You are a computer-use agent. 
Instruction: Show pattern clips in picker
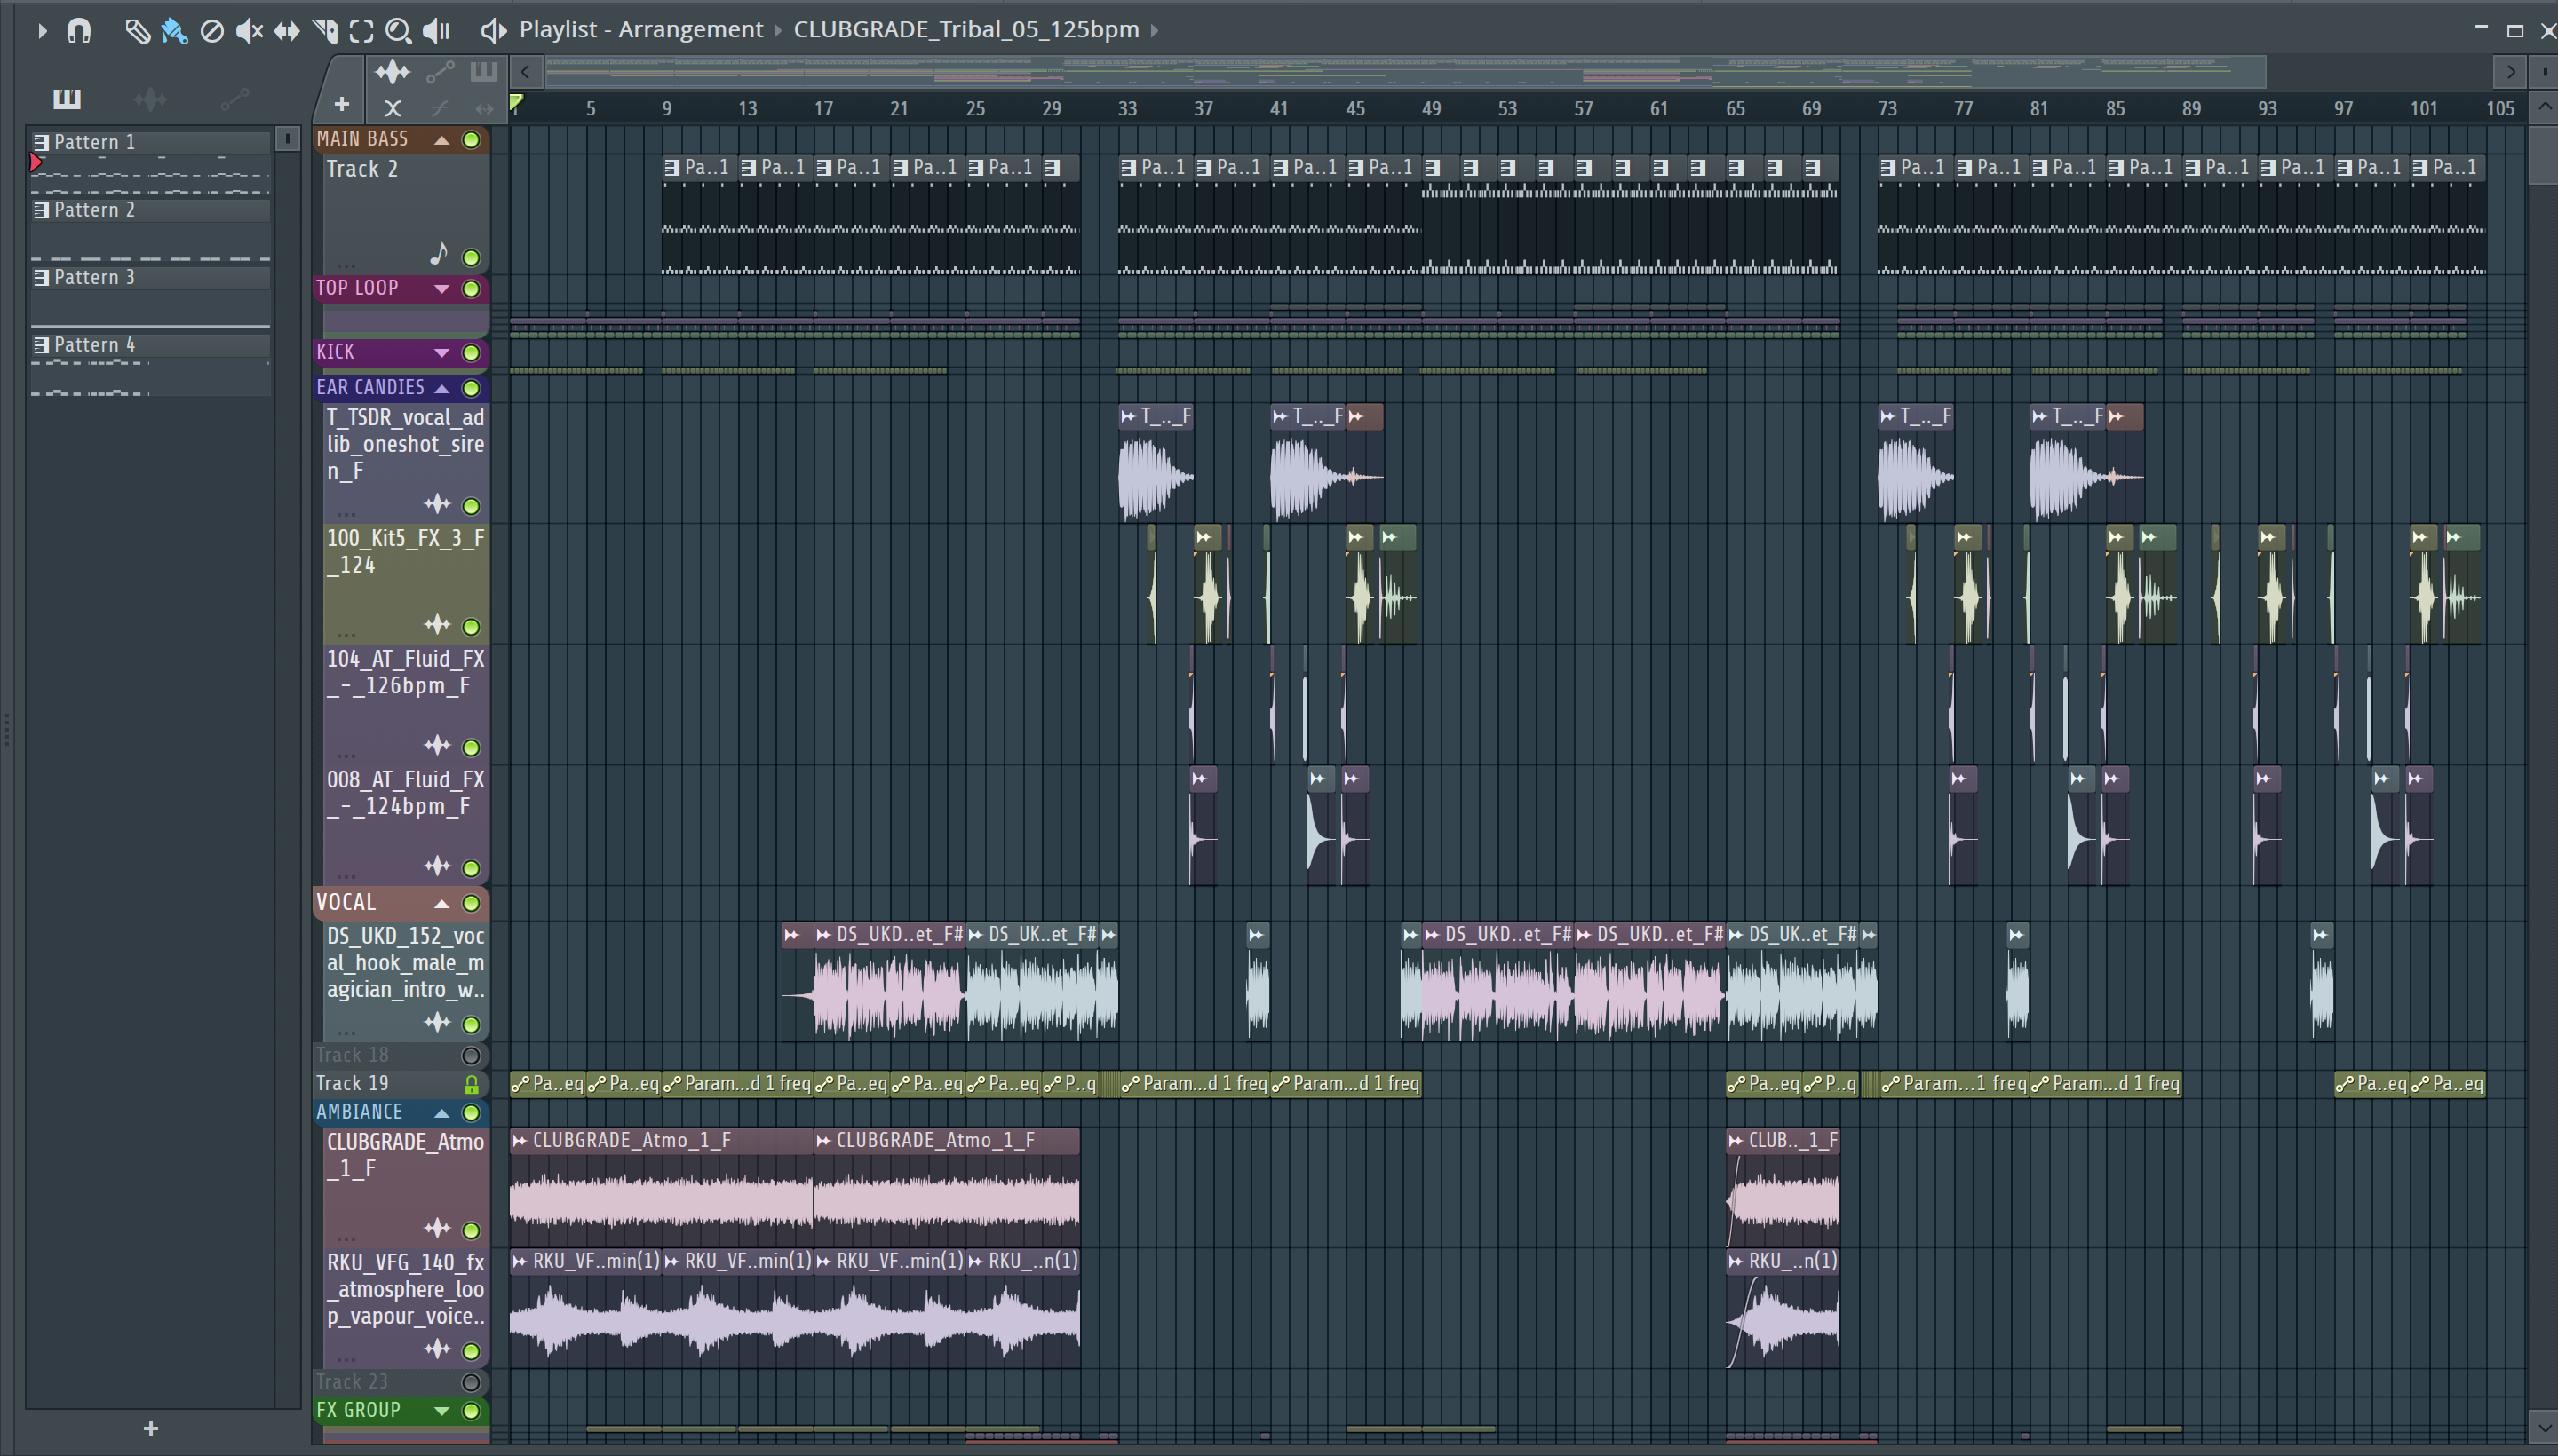(x=67, y=98)
